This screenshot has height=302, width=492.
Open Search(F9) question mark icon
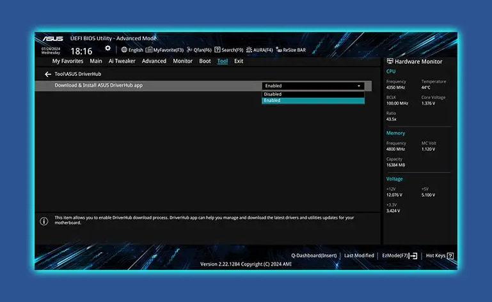tap(217, 50)
